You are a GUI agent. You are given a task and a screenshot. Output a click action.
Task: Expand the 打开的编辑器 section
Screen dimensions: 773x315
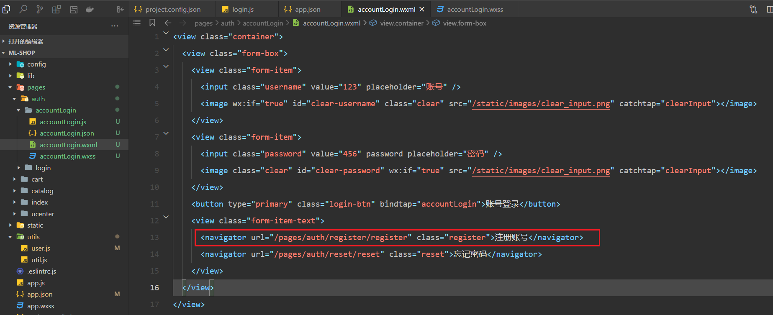coord(64,41)
